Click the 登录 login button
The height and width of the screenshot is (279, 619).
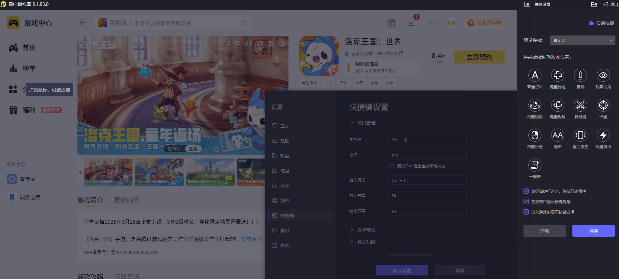point(451,23)
